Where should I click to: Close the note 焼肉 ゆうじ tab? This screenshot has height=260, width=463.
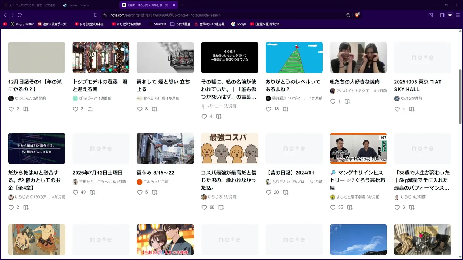point(174,5)
